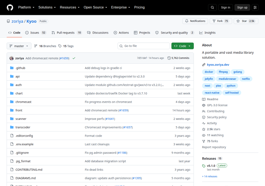Open the Security and quality tab
The image size is (265, 186).
(x=175, y=33)
